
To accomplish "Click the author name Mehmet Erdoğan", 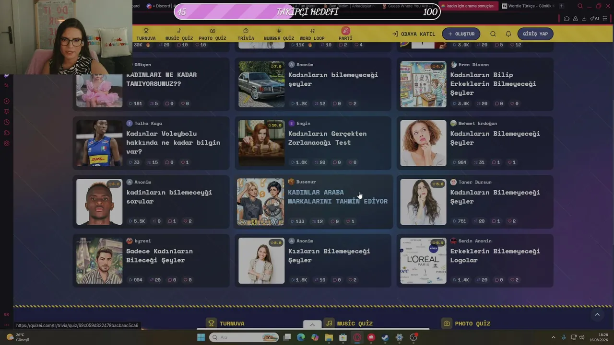I will (478, 124).
